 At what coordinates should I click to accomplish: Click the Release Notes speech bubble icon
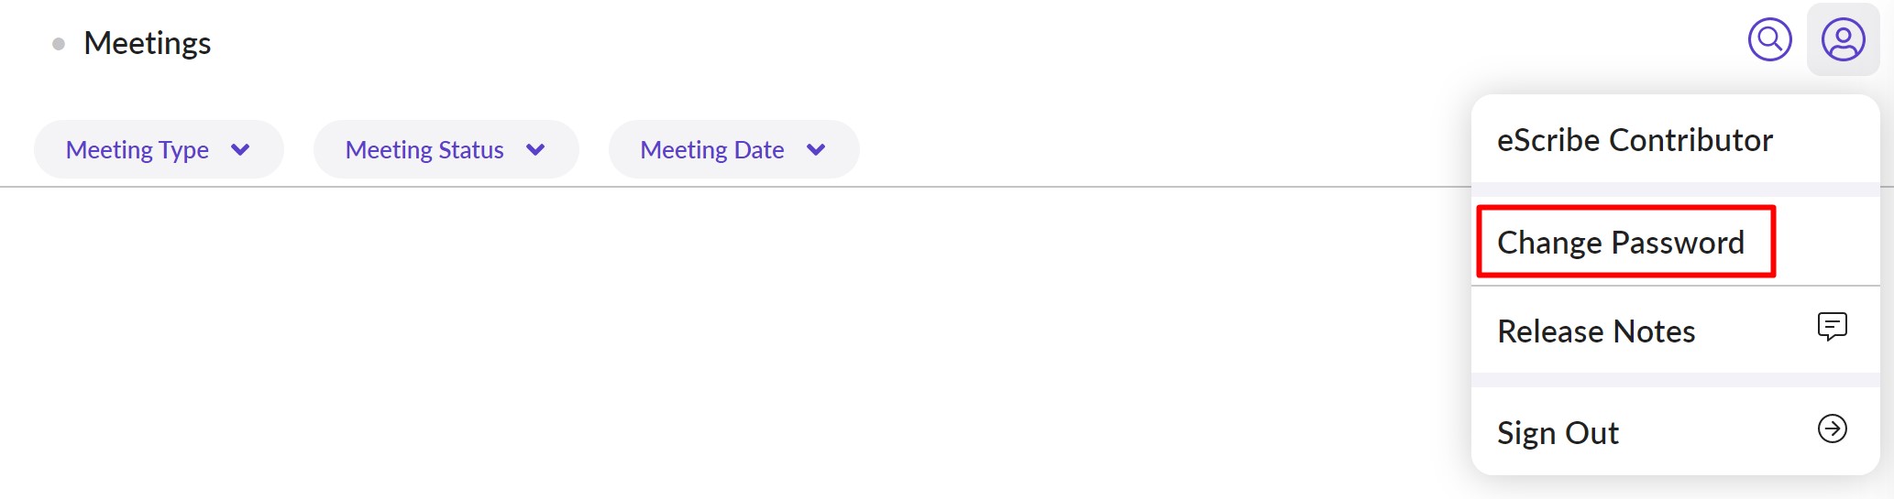click(x=1832, y=326)
